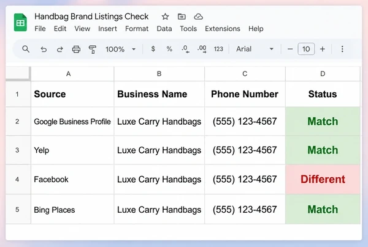Open the Insert menu
The image size is (368, 247).
click(107, 29)
